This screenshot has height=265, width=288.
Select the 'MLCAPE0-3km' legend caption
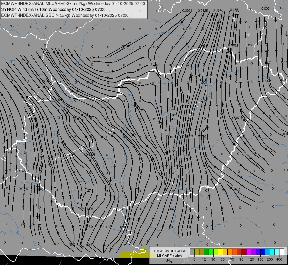pos(169,256)
